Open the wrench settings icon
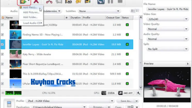192x108 pixels. click(x=138, y=93)
